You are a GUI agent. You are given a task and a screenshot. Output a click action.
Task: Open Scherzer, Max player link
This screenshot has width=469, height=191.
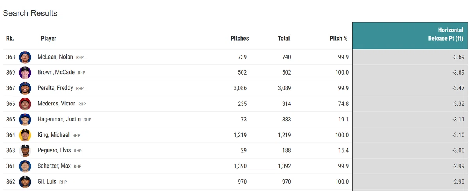point(54,166)
